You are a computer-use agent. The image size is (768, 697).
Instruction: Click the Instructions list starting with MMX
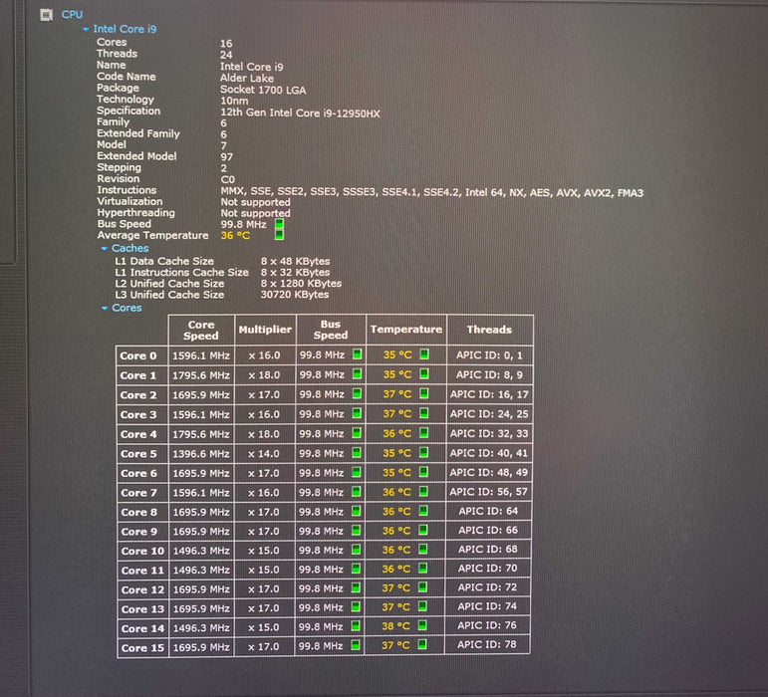(x=431, y=192)
